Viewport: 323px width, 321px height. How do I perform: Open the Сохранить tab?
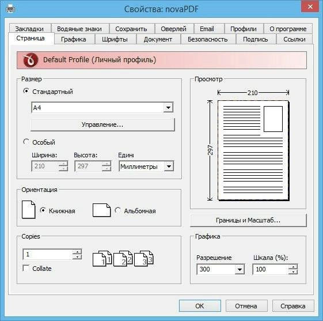tap(131, 29)
